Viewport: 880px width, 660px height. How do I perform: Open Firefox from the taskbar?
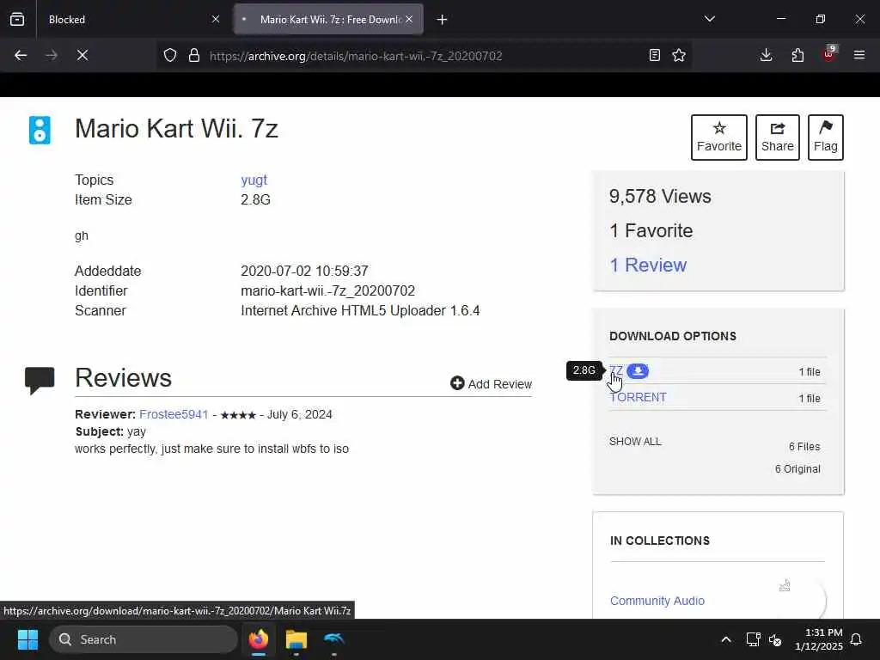coord(259,639)
